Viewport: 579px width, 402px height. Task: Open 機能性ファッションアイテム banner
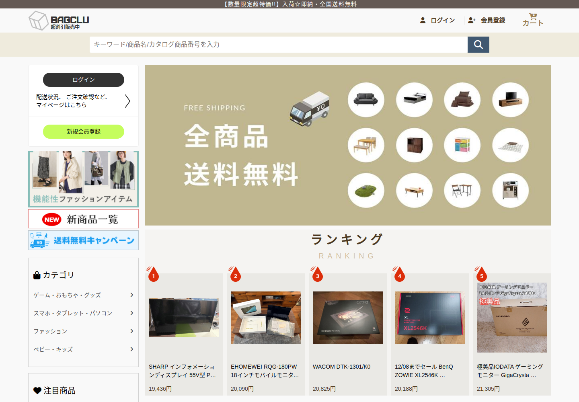[84, 179]
